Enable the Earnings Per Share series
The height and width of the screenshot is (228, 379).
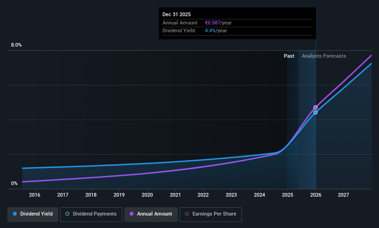click(x=211, y=214)
